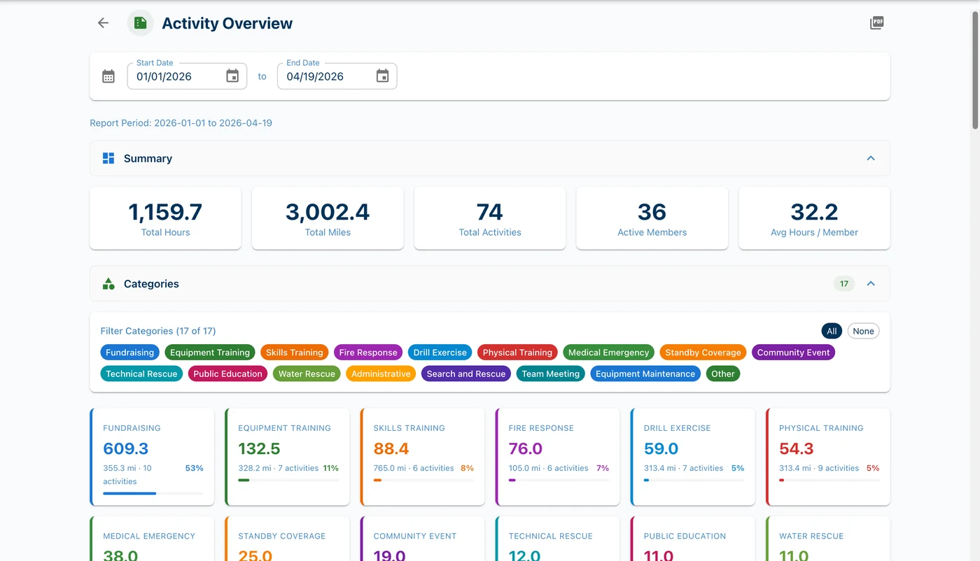Click the Physical Training 54.3 value
980x561 pixels.
(x=797, y=448)
